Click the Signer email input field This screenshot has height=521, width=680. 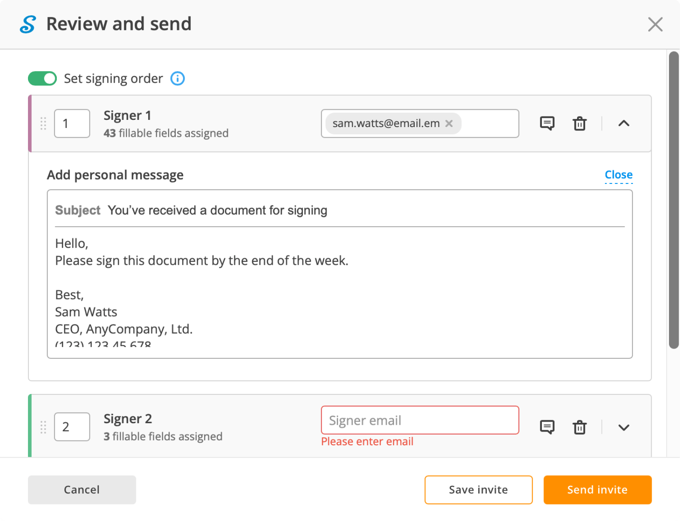(420, 420)
